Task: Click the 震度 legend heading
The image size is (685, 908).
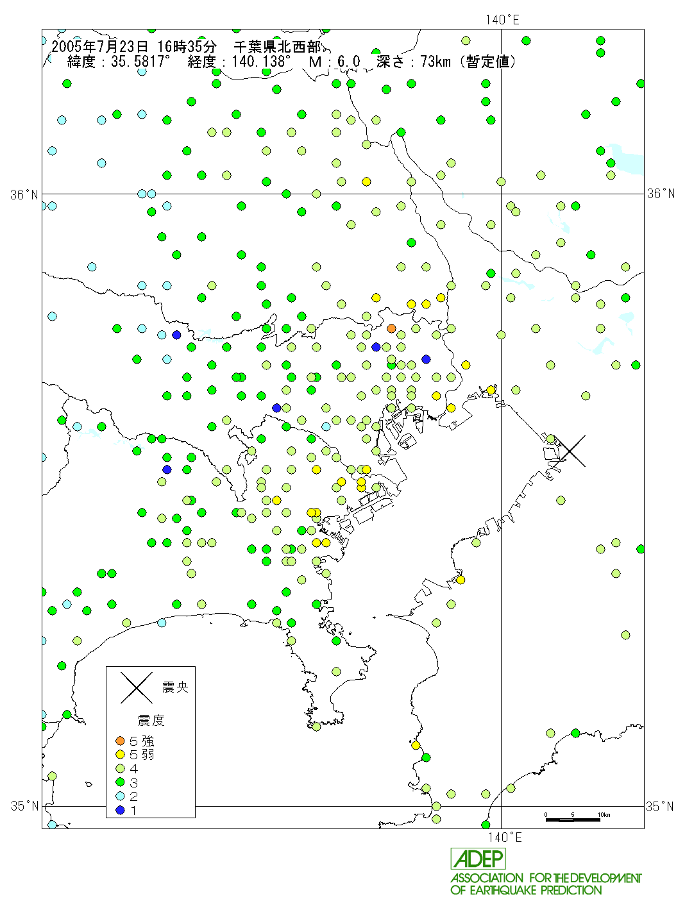Action: (151, 720)
